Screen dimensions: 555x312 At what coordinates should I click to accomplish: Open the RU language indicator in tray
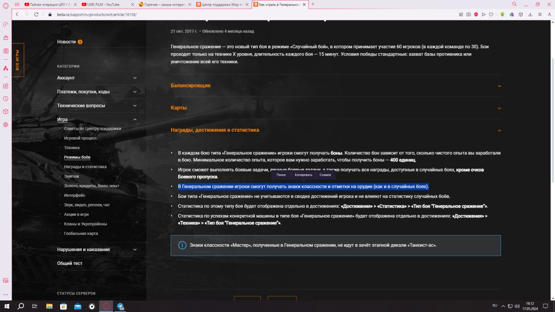[494, 306]
